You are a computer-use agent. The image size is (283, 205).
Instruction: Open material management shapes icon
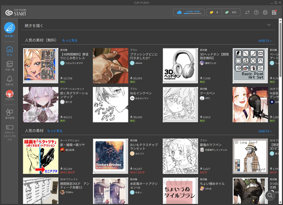10,112
